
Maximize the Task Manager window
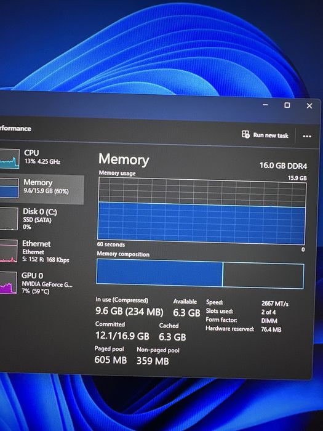coord(287,105)
